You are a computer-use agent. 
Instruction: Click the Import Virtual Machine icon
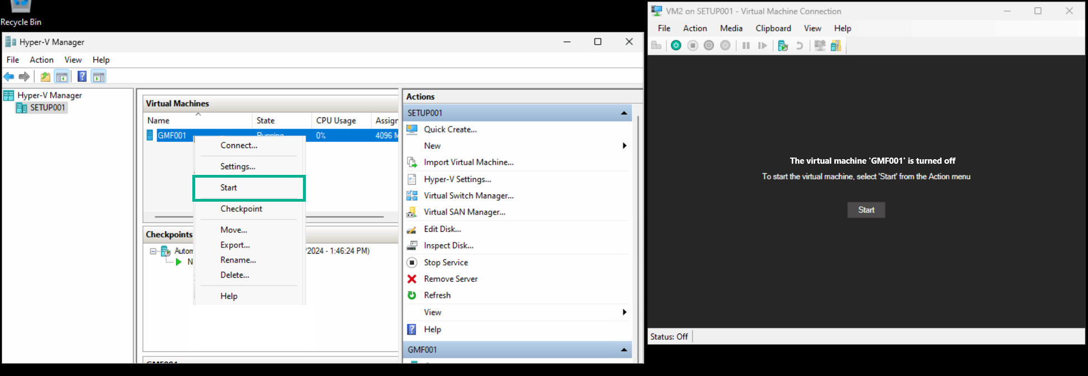(412, 162)
